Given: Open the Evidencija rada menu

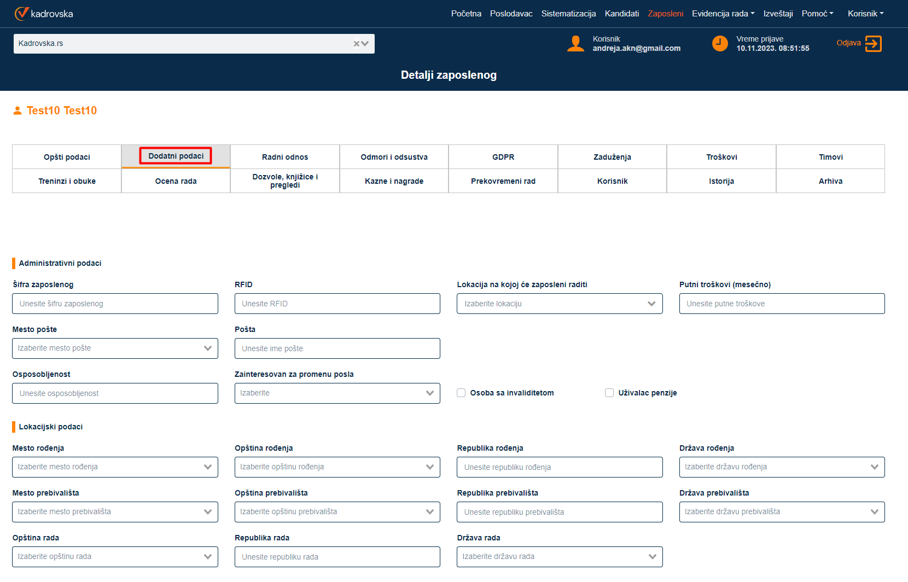Looking at the screenshot, I should pyautogui.click(x=723, y=14).
